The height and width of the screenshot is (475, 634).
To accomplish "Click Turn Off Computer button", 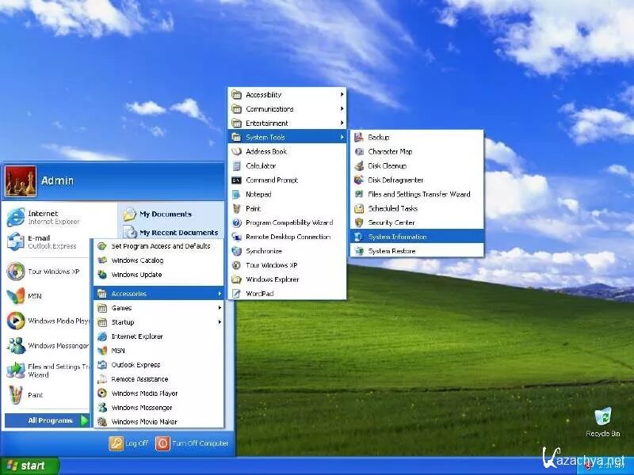I will pos(192,443).
